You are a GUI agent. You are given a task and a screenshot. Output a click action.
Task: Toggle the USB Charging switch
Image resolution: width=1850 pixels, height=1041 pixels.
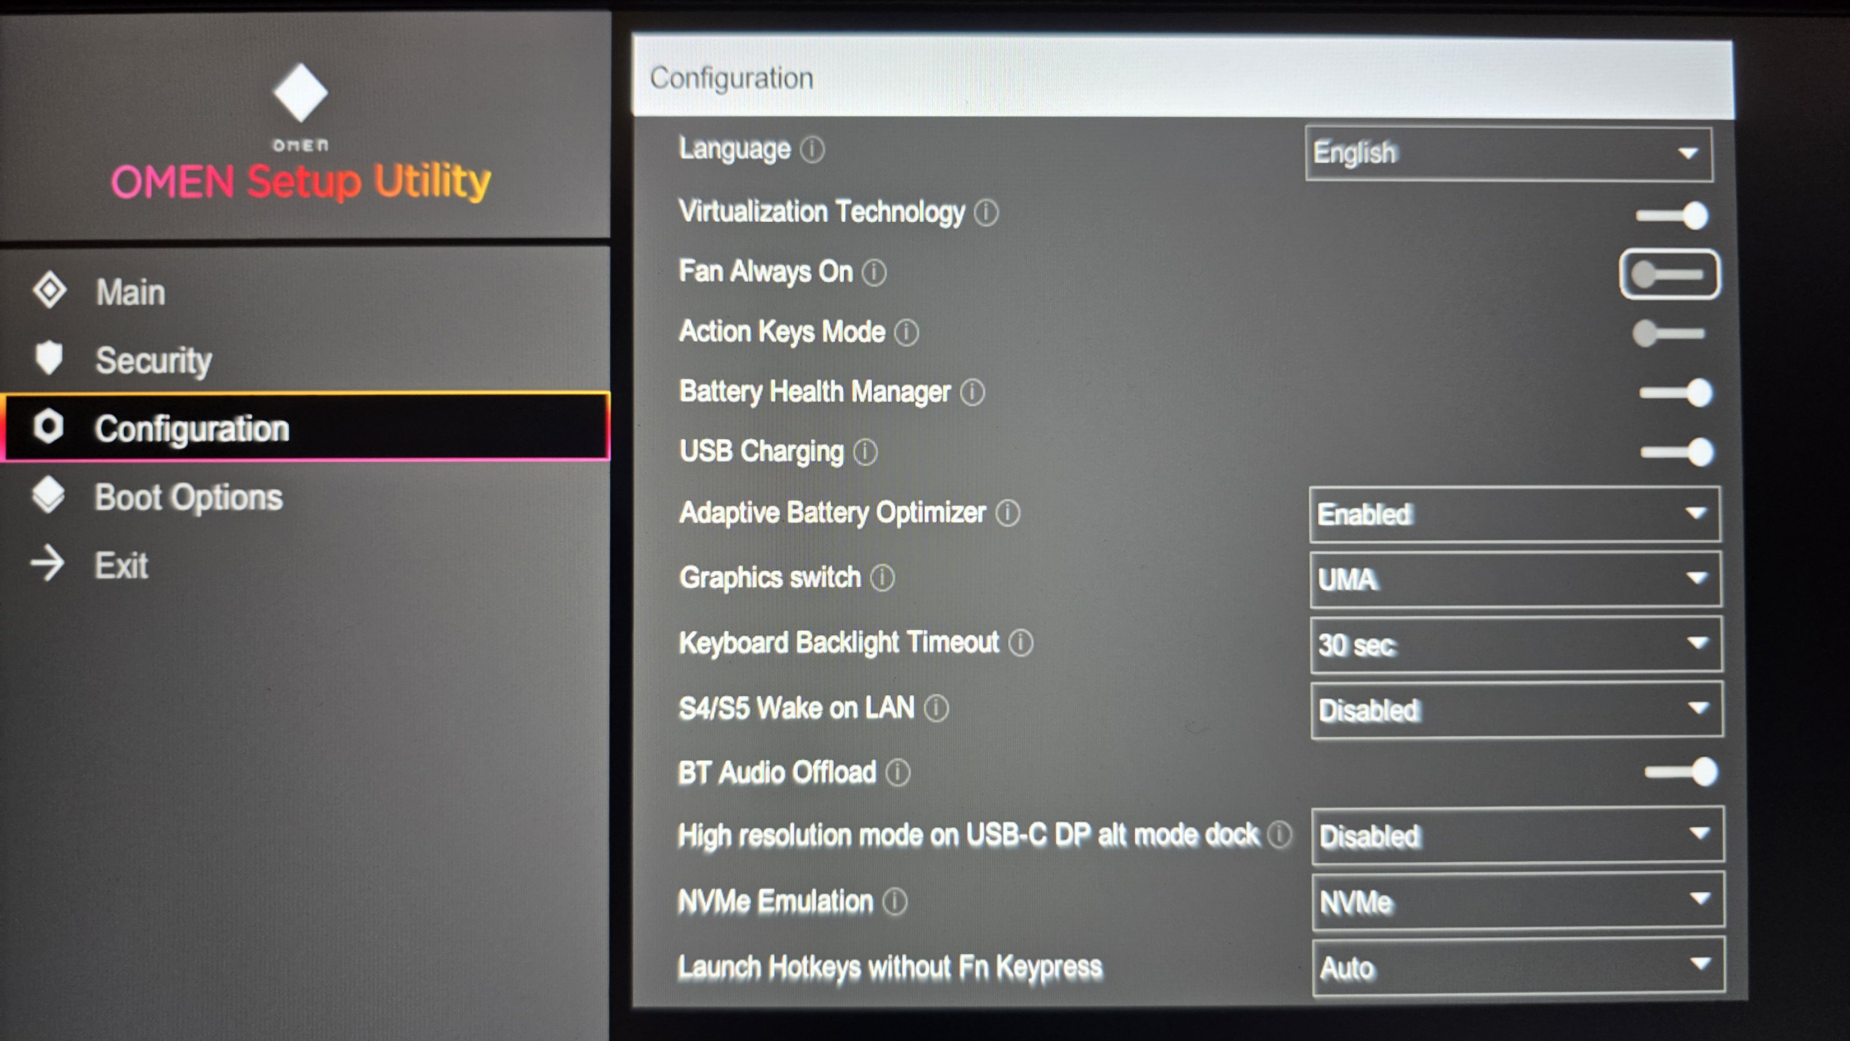(x=1677, y=452)
